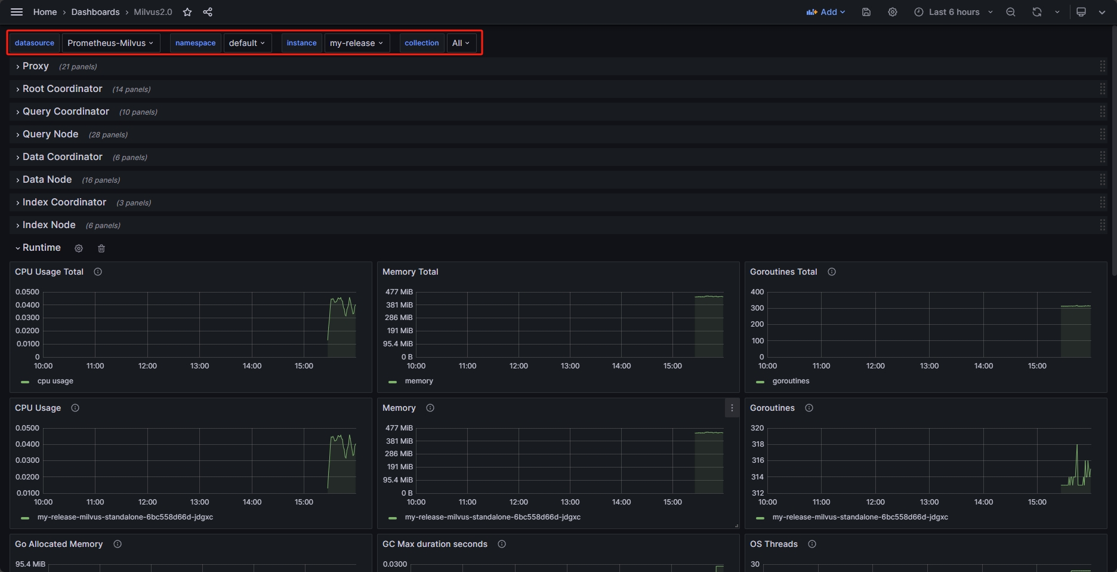The width and height of the screenshot is (1117, 572).
Task: Click memory legend color swatch
Action: [393, 382]
